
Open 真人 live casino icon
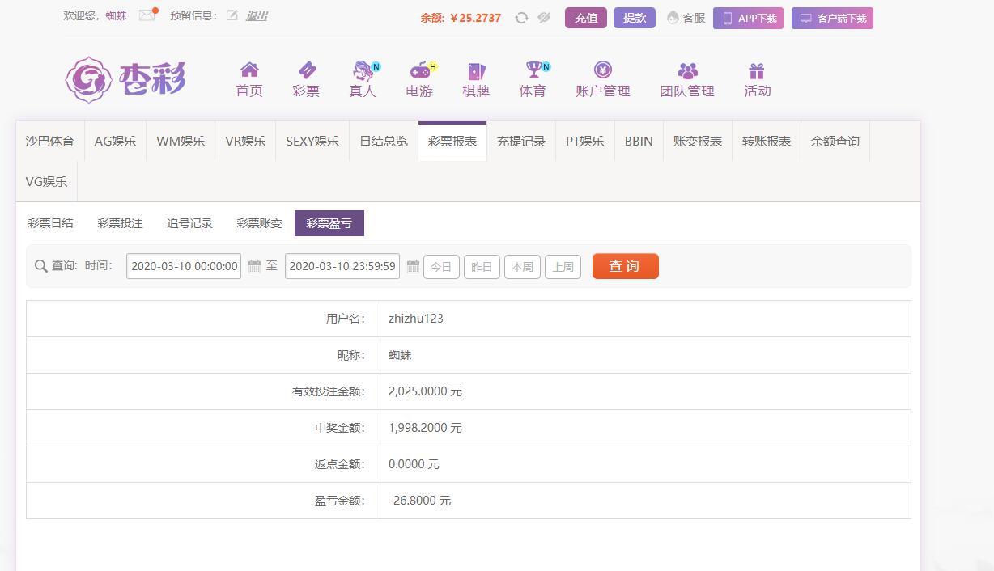363,70
